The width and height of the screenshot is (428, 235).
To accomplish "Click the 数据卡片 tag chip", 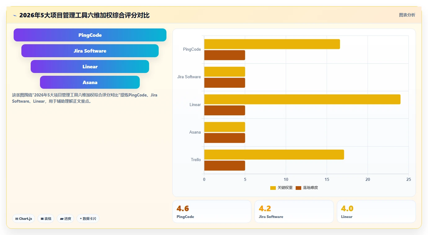I will (x=88, y=219).
